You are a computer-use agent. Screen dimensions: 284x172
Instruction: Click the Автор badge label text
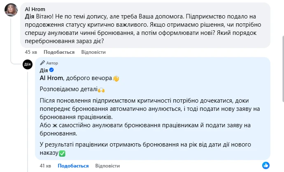[52, 63]
